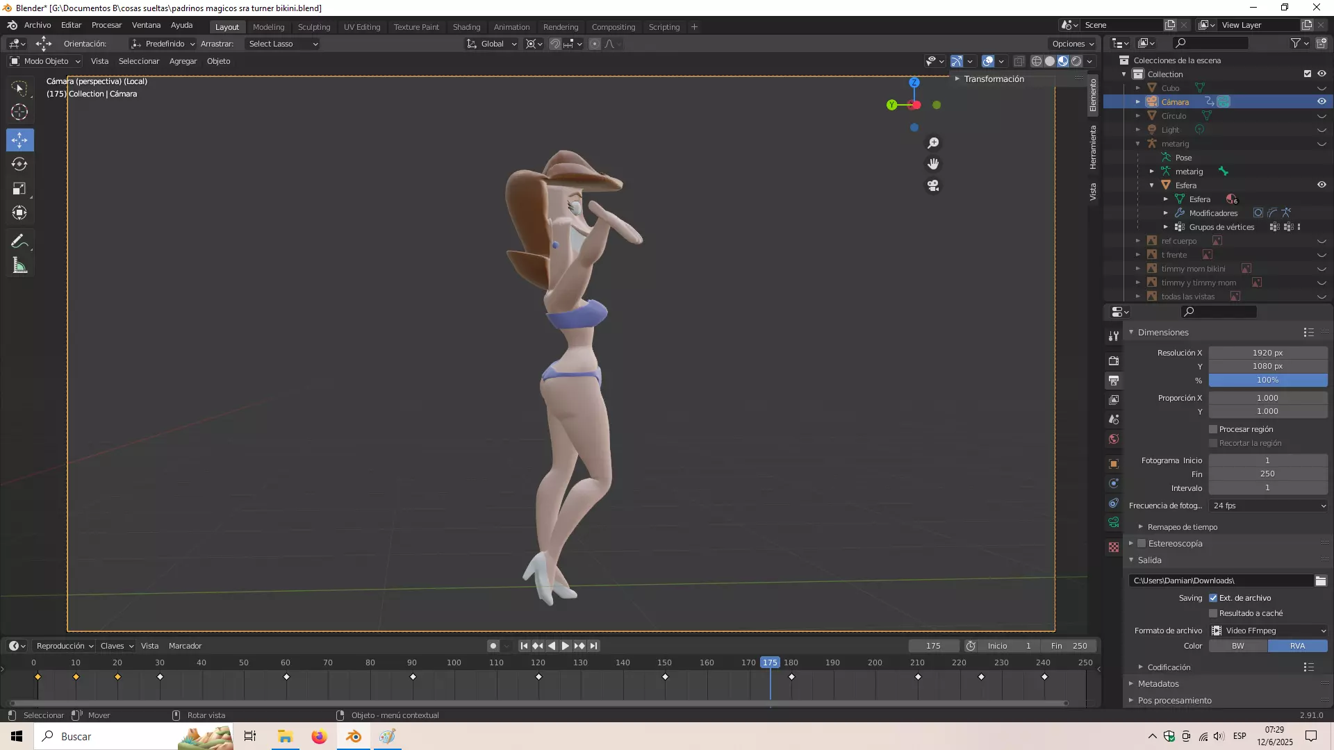The image size is (1334, 750).
Task: Switch to solid viewport shading
Action: [x=1050, y=61]
